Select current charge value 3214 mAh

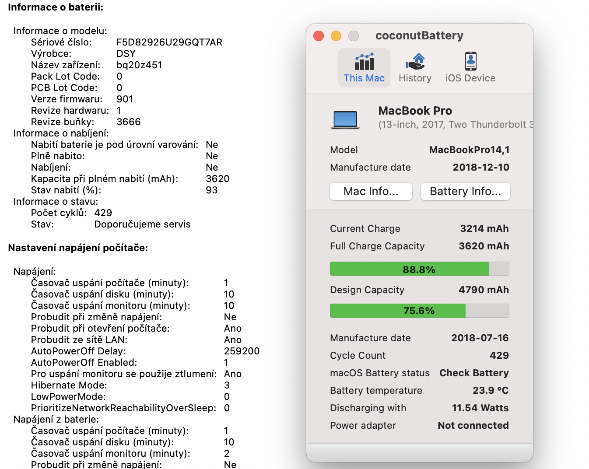click(484, 228)
